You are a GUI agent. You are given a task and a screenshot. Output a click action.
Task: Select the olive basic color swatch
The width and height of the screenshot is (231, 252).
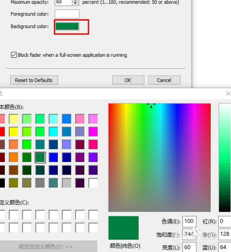pyautogui.click(x=13, y=183)
